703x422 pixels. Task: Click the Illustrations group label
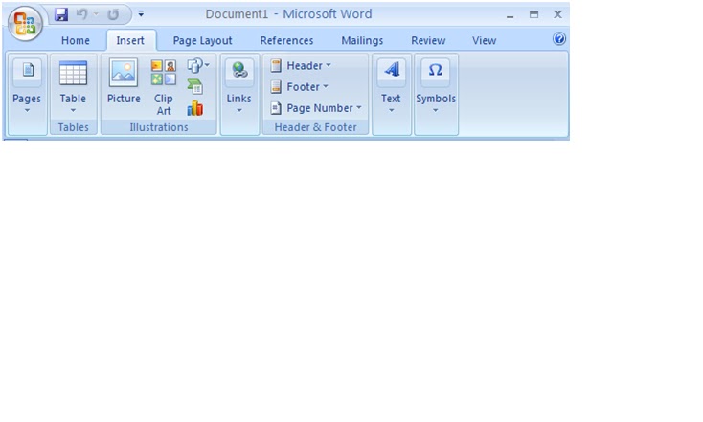click(x=159, y=127)
